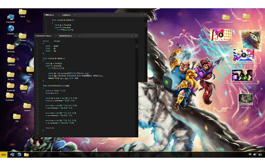
Task: Close the back Clifford editor window
Action: pos(145,15)
